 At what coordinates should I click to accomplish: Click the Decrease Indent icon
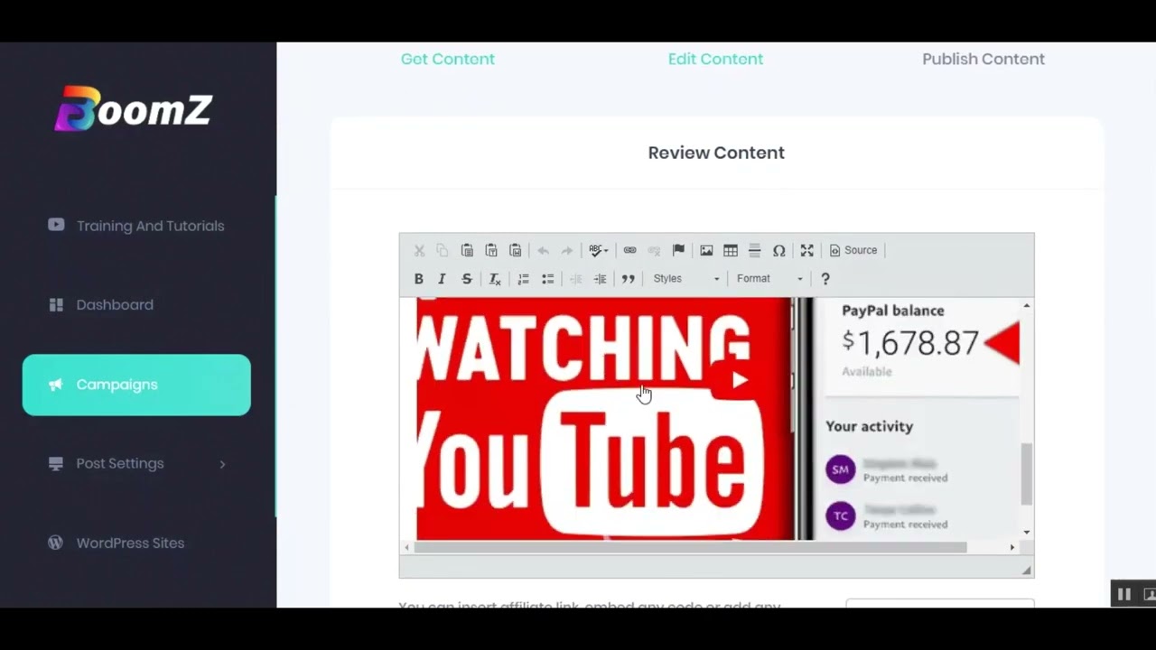575,279
